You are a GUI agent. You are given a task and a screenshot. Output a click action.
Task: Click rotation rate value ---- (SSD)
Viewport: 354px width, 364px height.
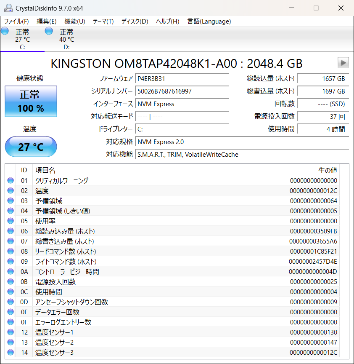click(323, 104)
